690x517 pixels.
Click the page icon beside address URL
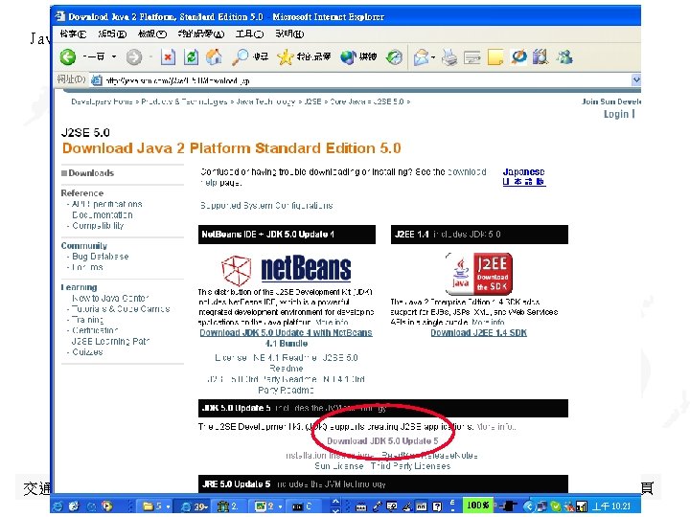pos(97,80)
